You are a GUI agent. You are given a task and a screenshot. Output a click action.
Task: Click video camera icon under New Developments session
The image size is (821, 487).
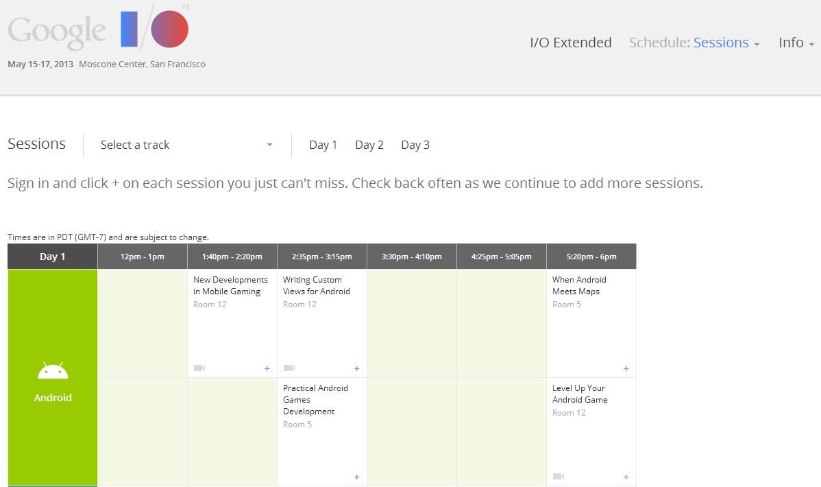tap(199, 368)
